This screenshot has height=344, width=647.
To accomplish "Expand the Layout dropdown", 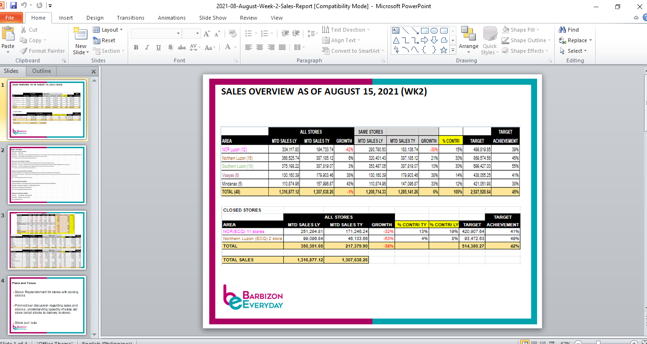I will coord(108,30).
